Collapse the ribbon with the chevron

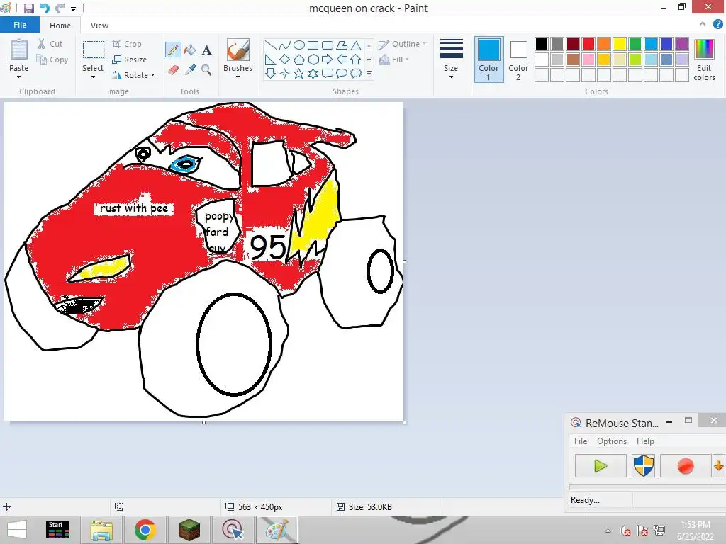703,25
